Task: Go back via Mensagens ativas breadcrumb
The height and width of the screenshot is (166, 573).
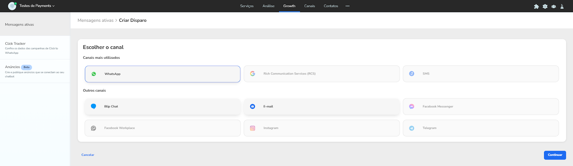Action: [x=95, y=20]
